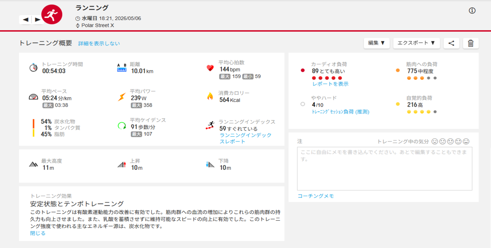
Task: Delete training with the trash icon
Action: 471,43
